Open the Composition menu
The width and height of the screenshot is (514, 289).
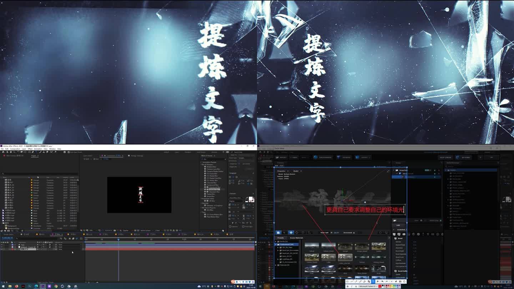pos(15,149)
